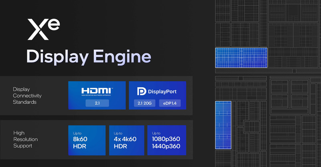Select the HDMI 2.1 badge

(x=97, y=103)
